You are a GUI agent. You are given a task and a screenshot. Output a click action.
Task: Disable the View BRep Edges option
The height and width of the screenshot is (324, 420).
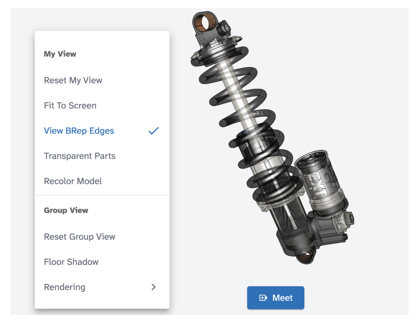[x=102, y=131]
